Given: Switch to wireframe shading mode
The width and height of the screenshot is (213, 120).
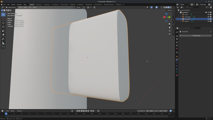Looking at the screenshot, I should pos(164,7).
